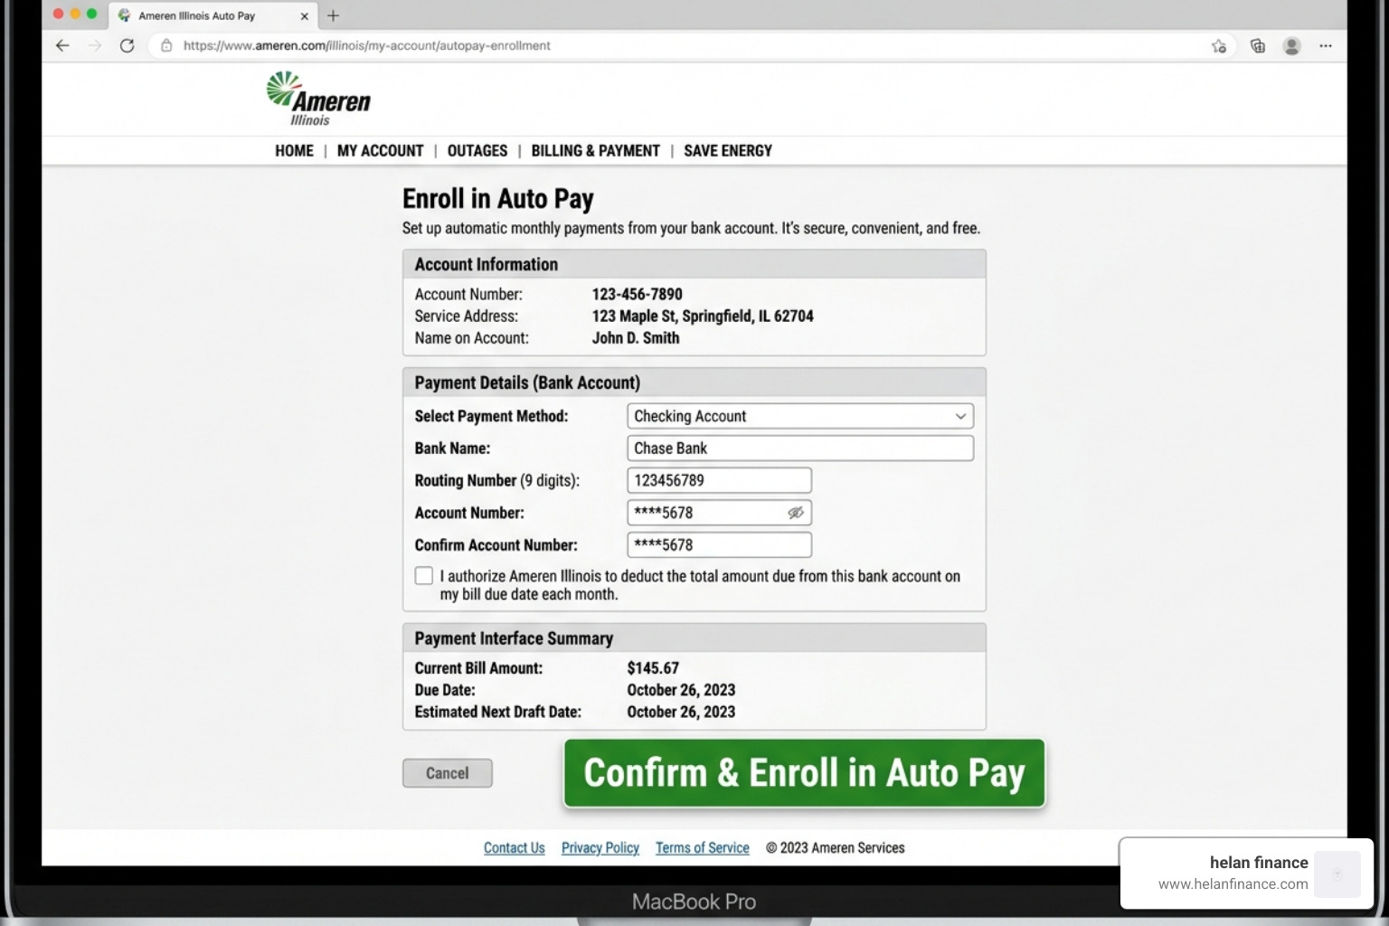Check the Ameren Illinois authorization checkbox

423,575
